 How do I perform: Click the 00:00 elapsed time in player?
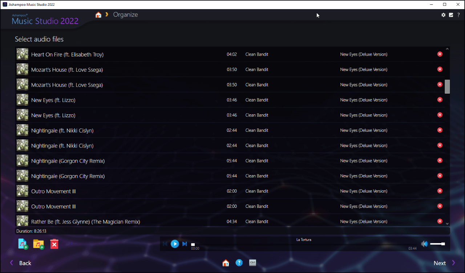195,249
